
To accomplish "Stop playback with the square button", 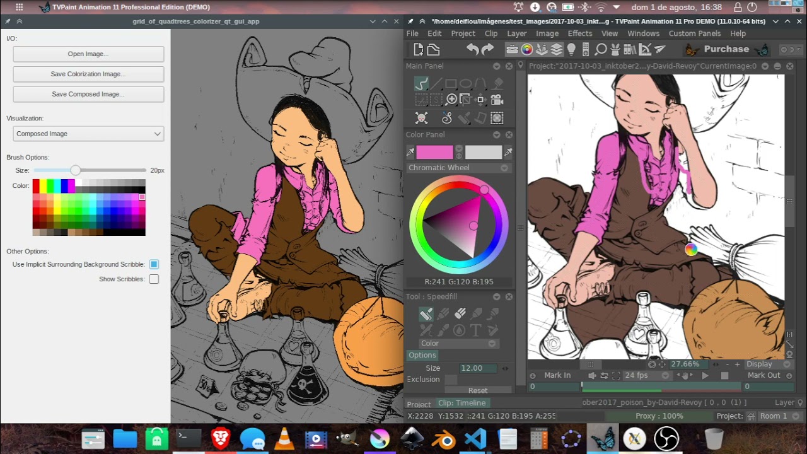I will click(724, 375).
